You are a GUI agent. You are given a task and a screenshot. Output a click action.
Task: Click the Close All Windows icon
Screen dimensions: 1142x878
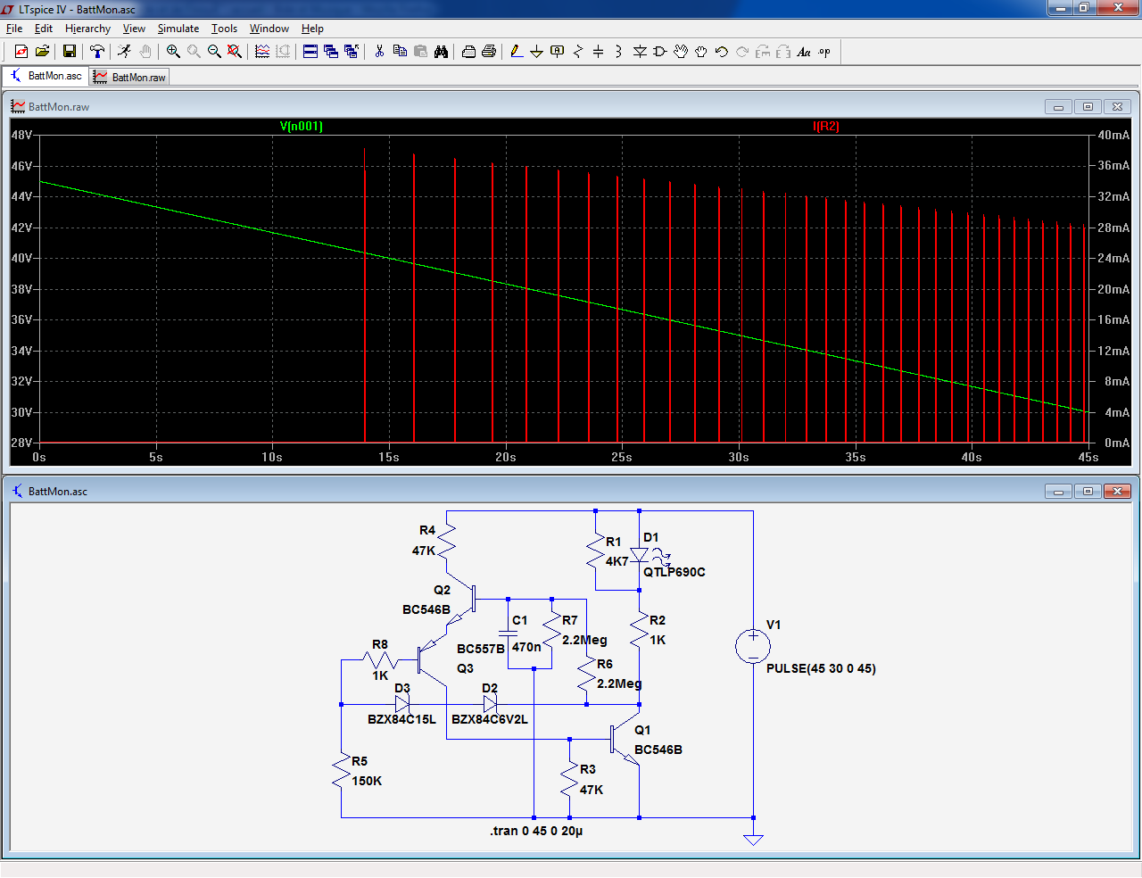point(352,52)
